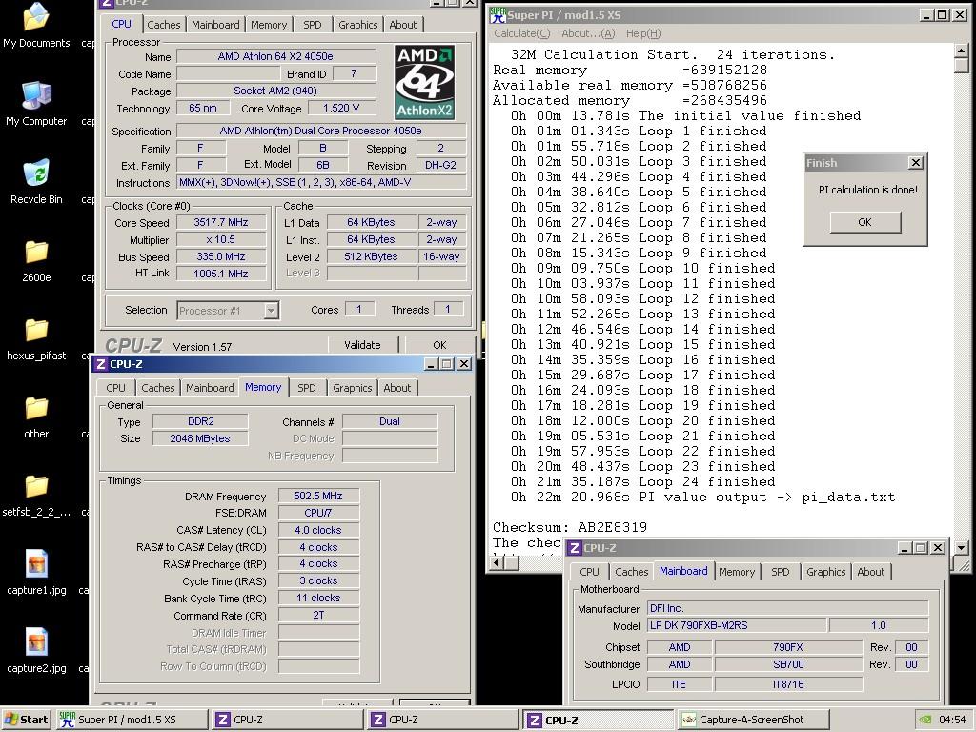Click the FSB:DRAM CPU/7 value
The image size is (976, 732).
[x=318, y=513]
